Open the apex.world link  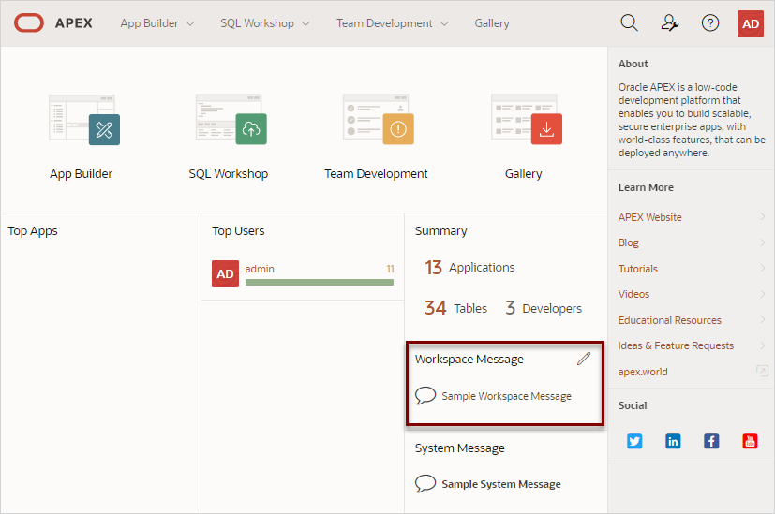(x=643, y=372)
